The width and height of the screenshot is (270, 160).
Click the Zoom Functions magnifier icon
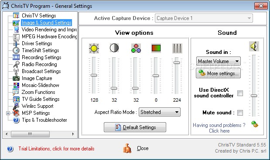pyautogui.click(x=16, y=92)
